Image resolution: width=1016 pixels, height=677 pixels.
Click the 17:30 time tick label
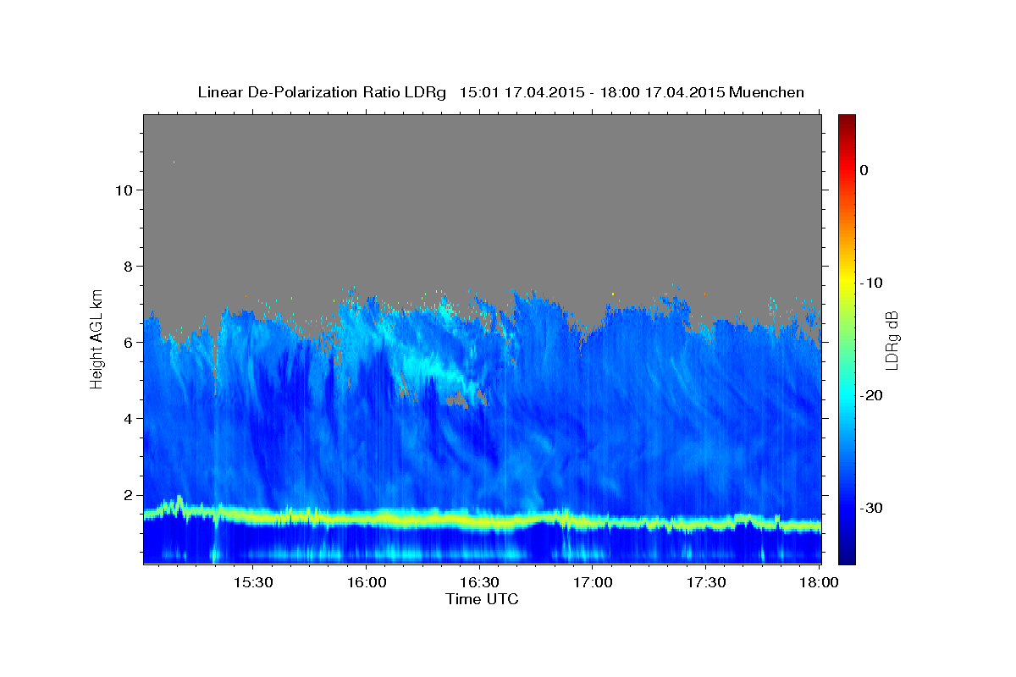[x=705, y=583]
